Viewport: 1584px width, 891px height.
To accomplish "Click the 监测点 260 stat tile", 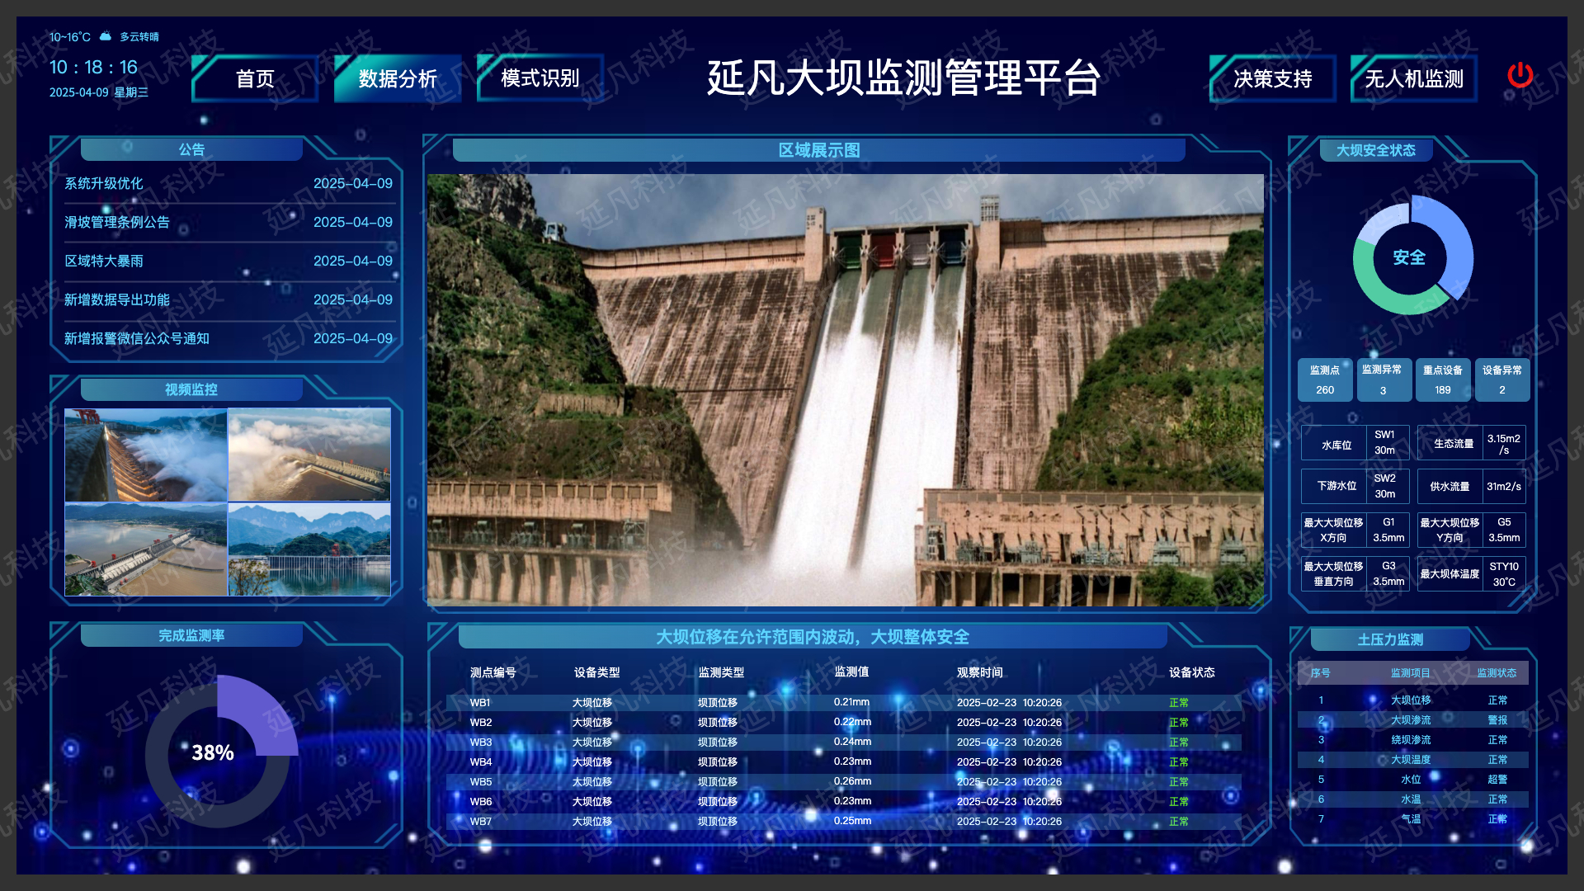I will click(x=1325, y=379).
